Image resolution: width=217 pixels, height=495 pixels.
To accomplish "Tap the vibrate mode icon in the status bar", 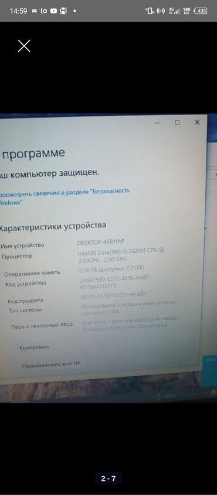I will click(150, 11).
